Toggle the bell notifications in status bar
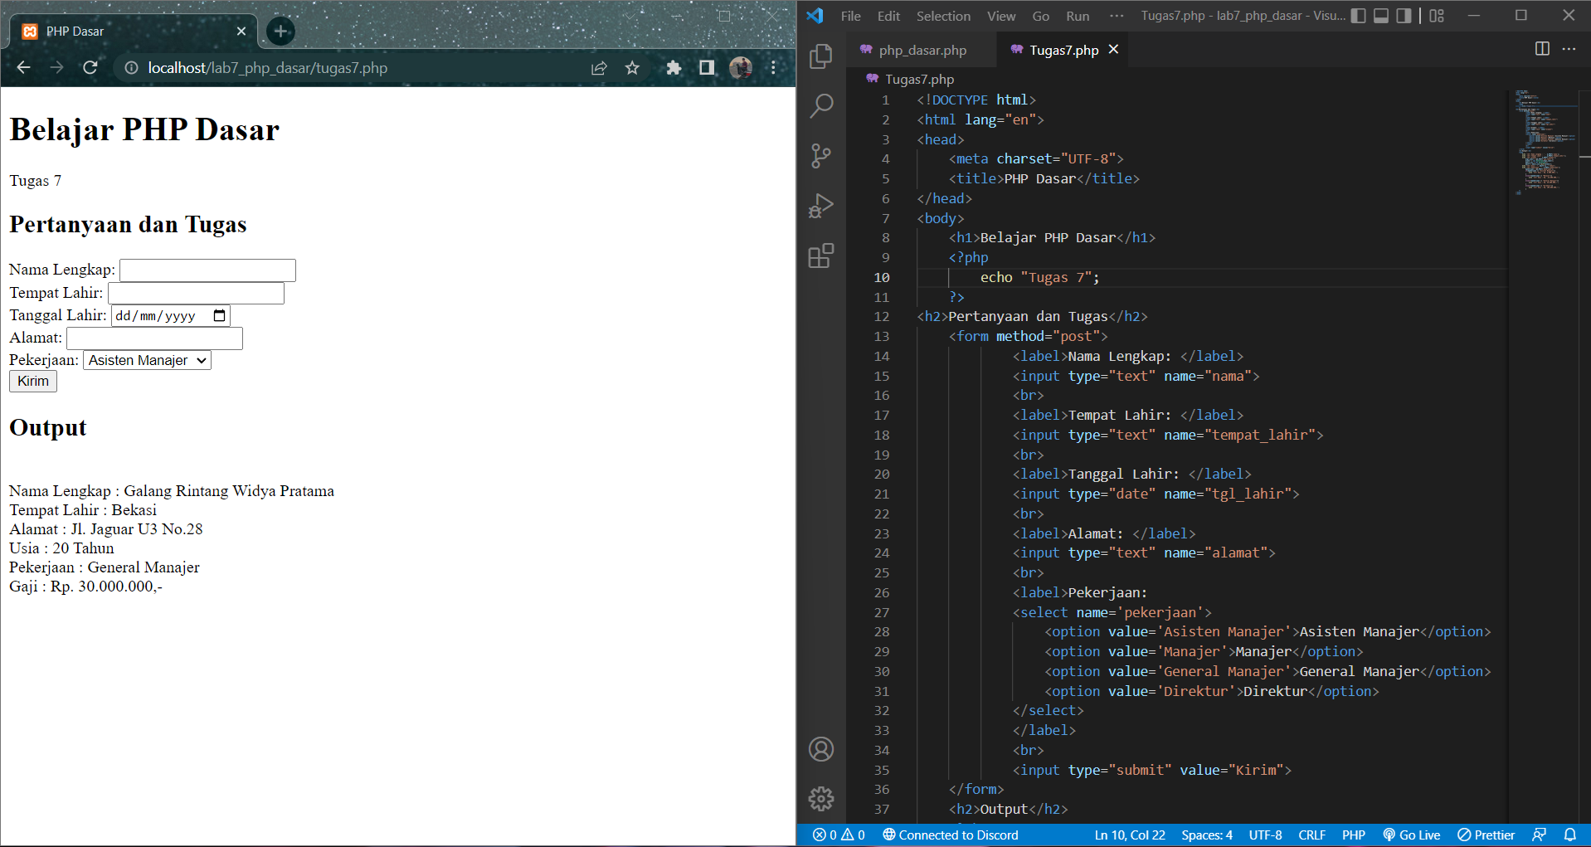1591x847 pixels. coord(1572,835)
